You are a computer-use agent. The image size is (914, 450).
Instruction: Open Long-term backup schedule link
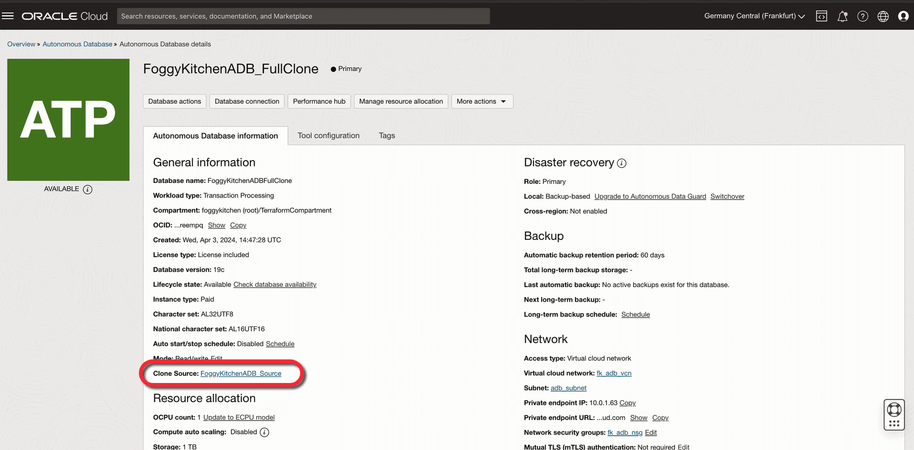636,315
